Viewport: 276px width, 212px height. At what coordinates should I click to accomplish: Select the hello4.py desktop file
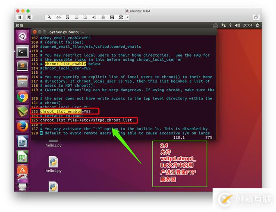point(53,165)
